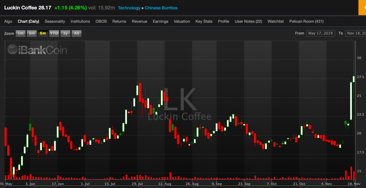This screenshot has height=188, width=366.
Task: Click the 29. Jul axis label
Action: click(138, 184)
